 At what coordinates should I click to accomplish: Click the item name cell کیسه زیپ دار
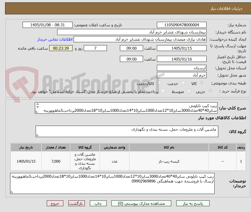[169, 161]
